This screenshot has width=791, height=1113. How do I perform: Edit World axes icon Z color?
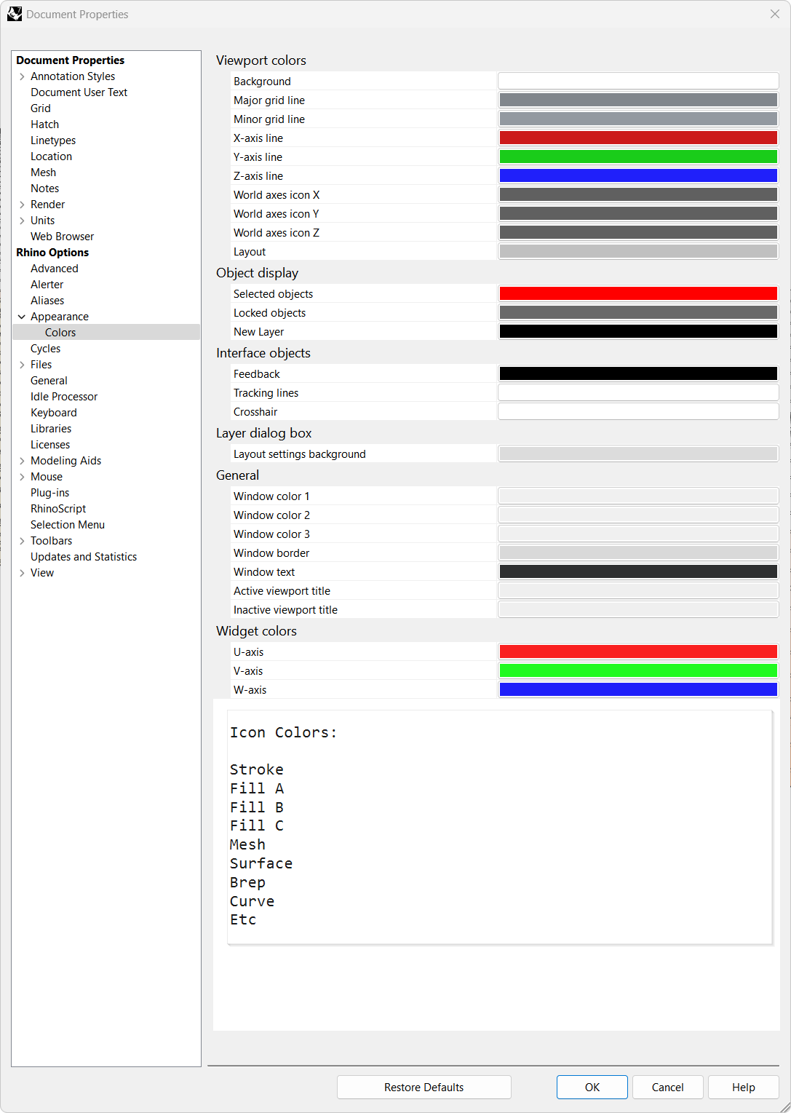pos(638,232)
